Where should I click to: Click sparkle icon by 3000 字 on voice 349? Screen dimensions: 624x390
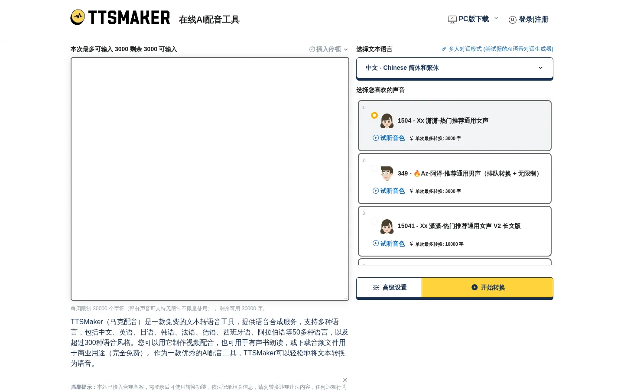412,191
